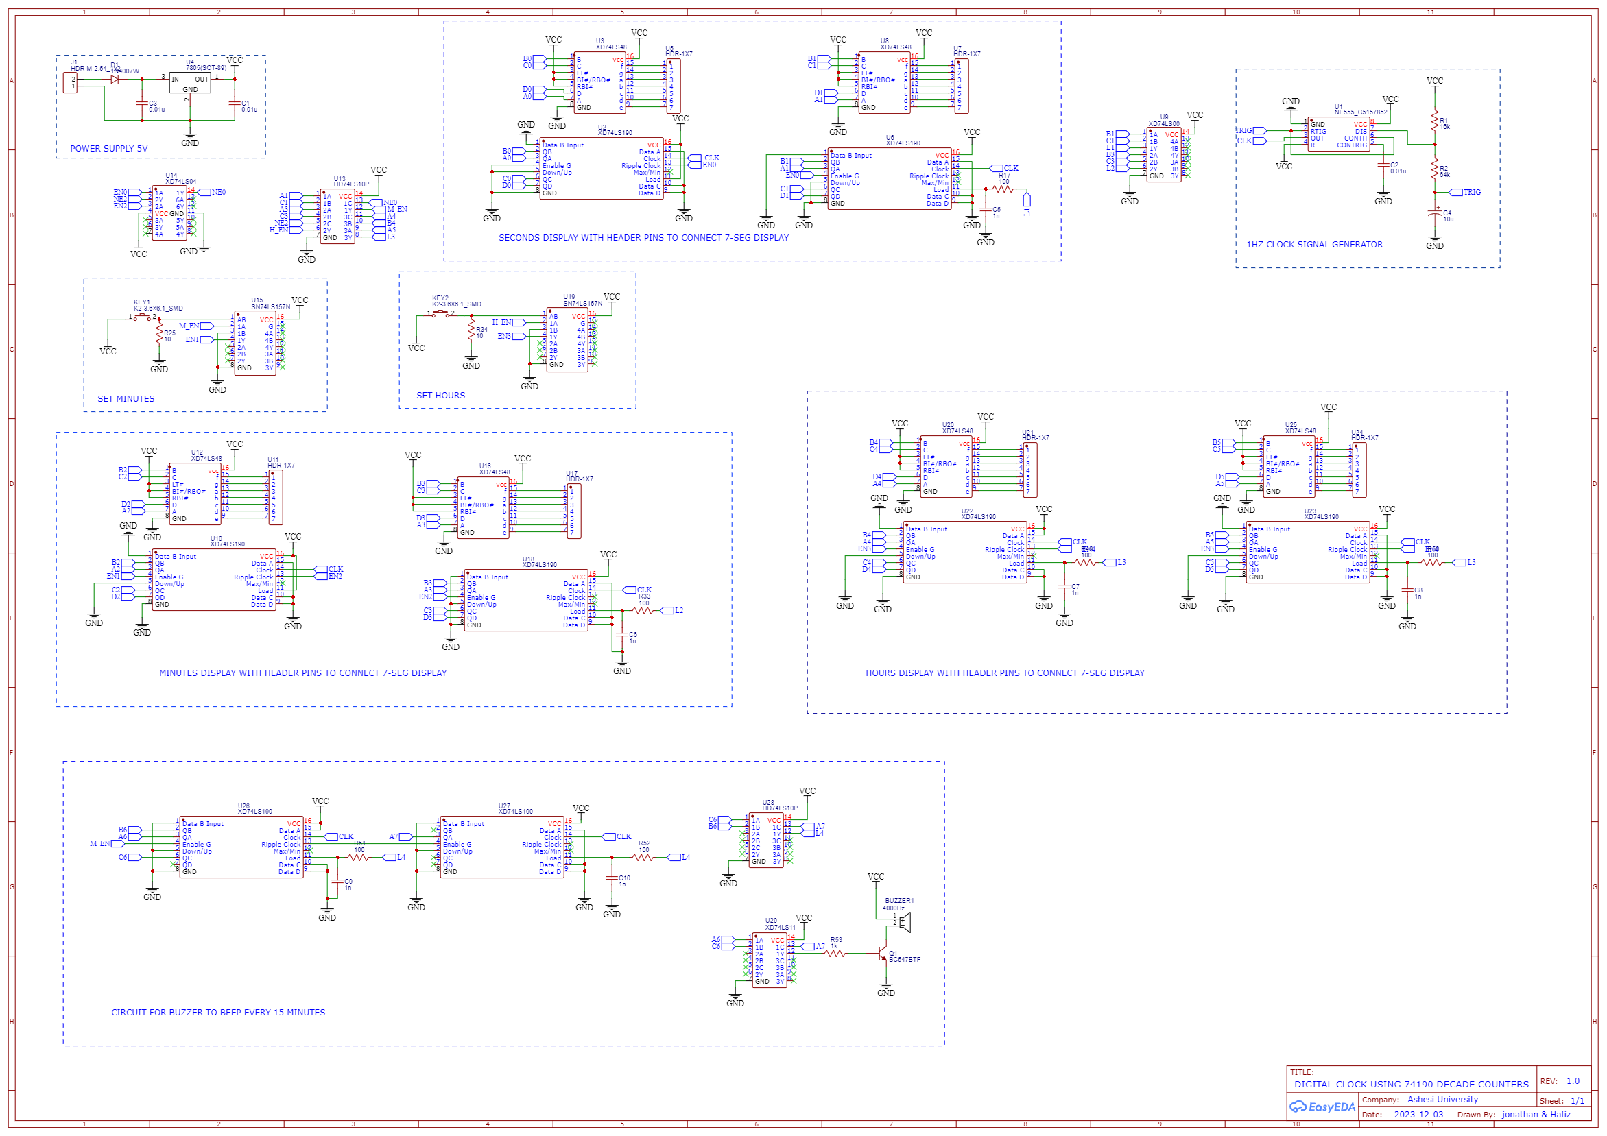This screenshot has width=1607, height=1136.
Task: Select resistor R2 64k
Action: click(x=1434, y=171)
